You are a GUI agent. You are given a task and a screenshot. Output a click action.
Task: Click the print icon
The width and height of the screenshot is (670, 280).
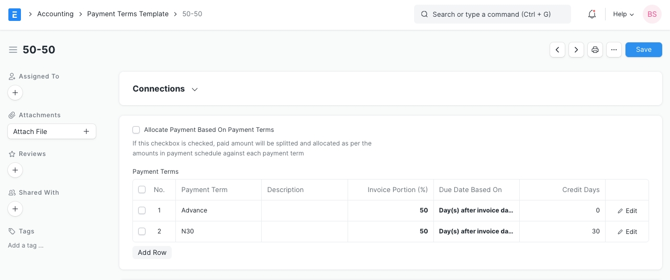[595, 50]
